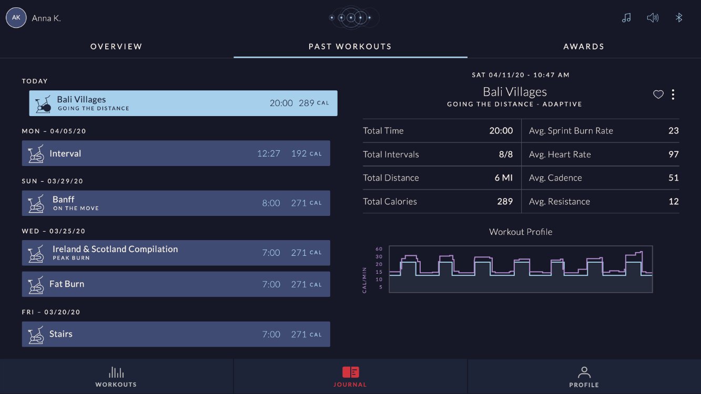Select the Banff On The Move workout
701x394 pixels.
[176, 203]
